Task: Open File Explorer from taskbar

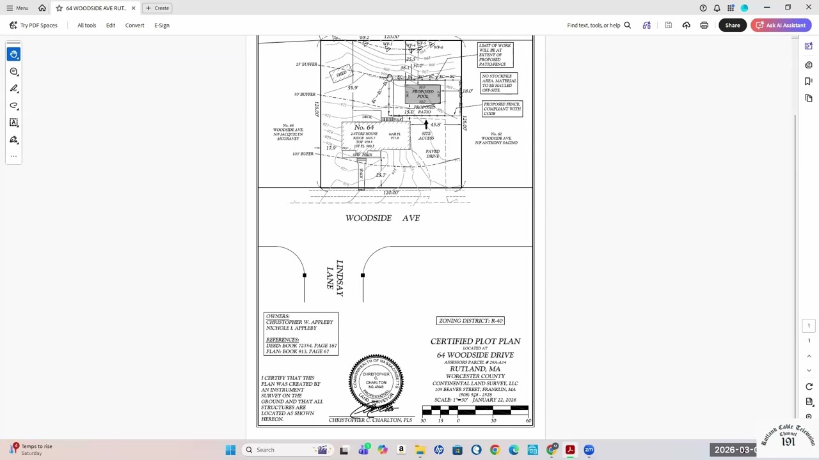Action: (420, 450)
